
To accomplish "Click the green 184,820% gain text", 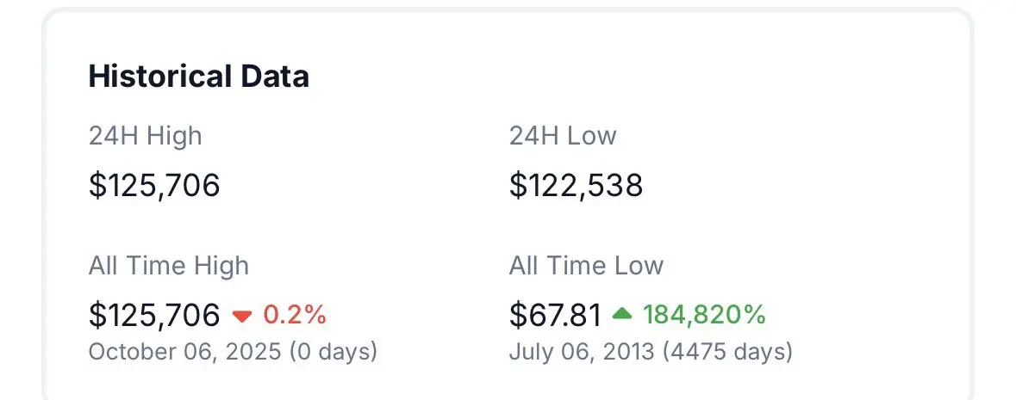I will (704, 316).
